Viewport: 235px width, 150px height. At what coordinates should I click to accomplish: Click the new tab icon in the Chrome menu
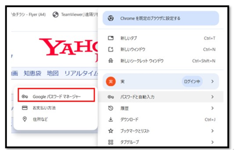(110, 38)
